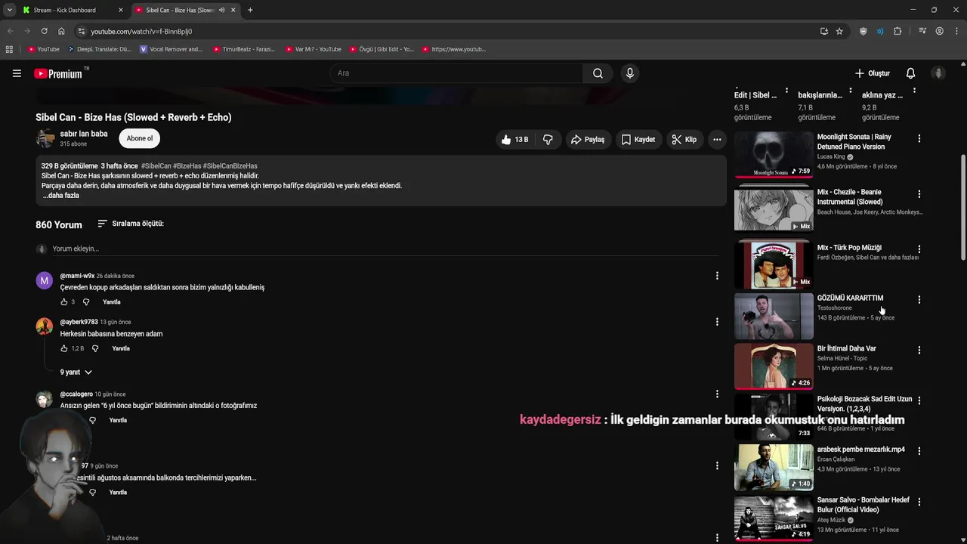Open a new browser tab
This screenshot has width=967, height=544.
(250, 10)
